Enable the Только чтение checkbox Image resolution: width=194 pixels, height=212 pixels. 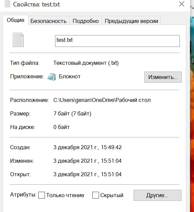click(42, 195)
